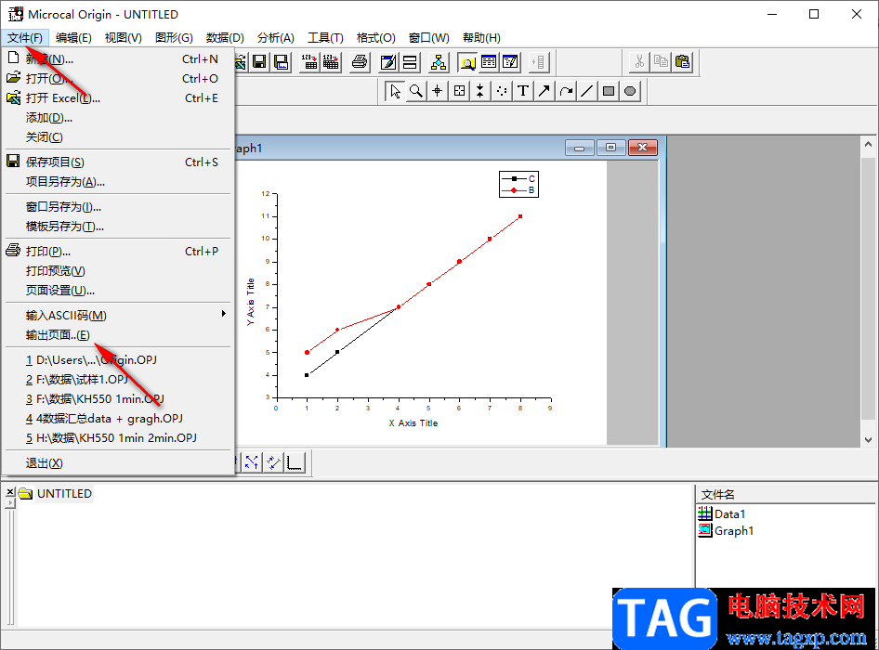The height and width of the screenshot is (650, 879).
Task: Choose 输出页面..(E) menu entry
Action: pyautogui.click(x=118, y=335)
